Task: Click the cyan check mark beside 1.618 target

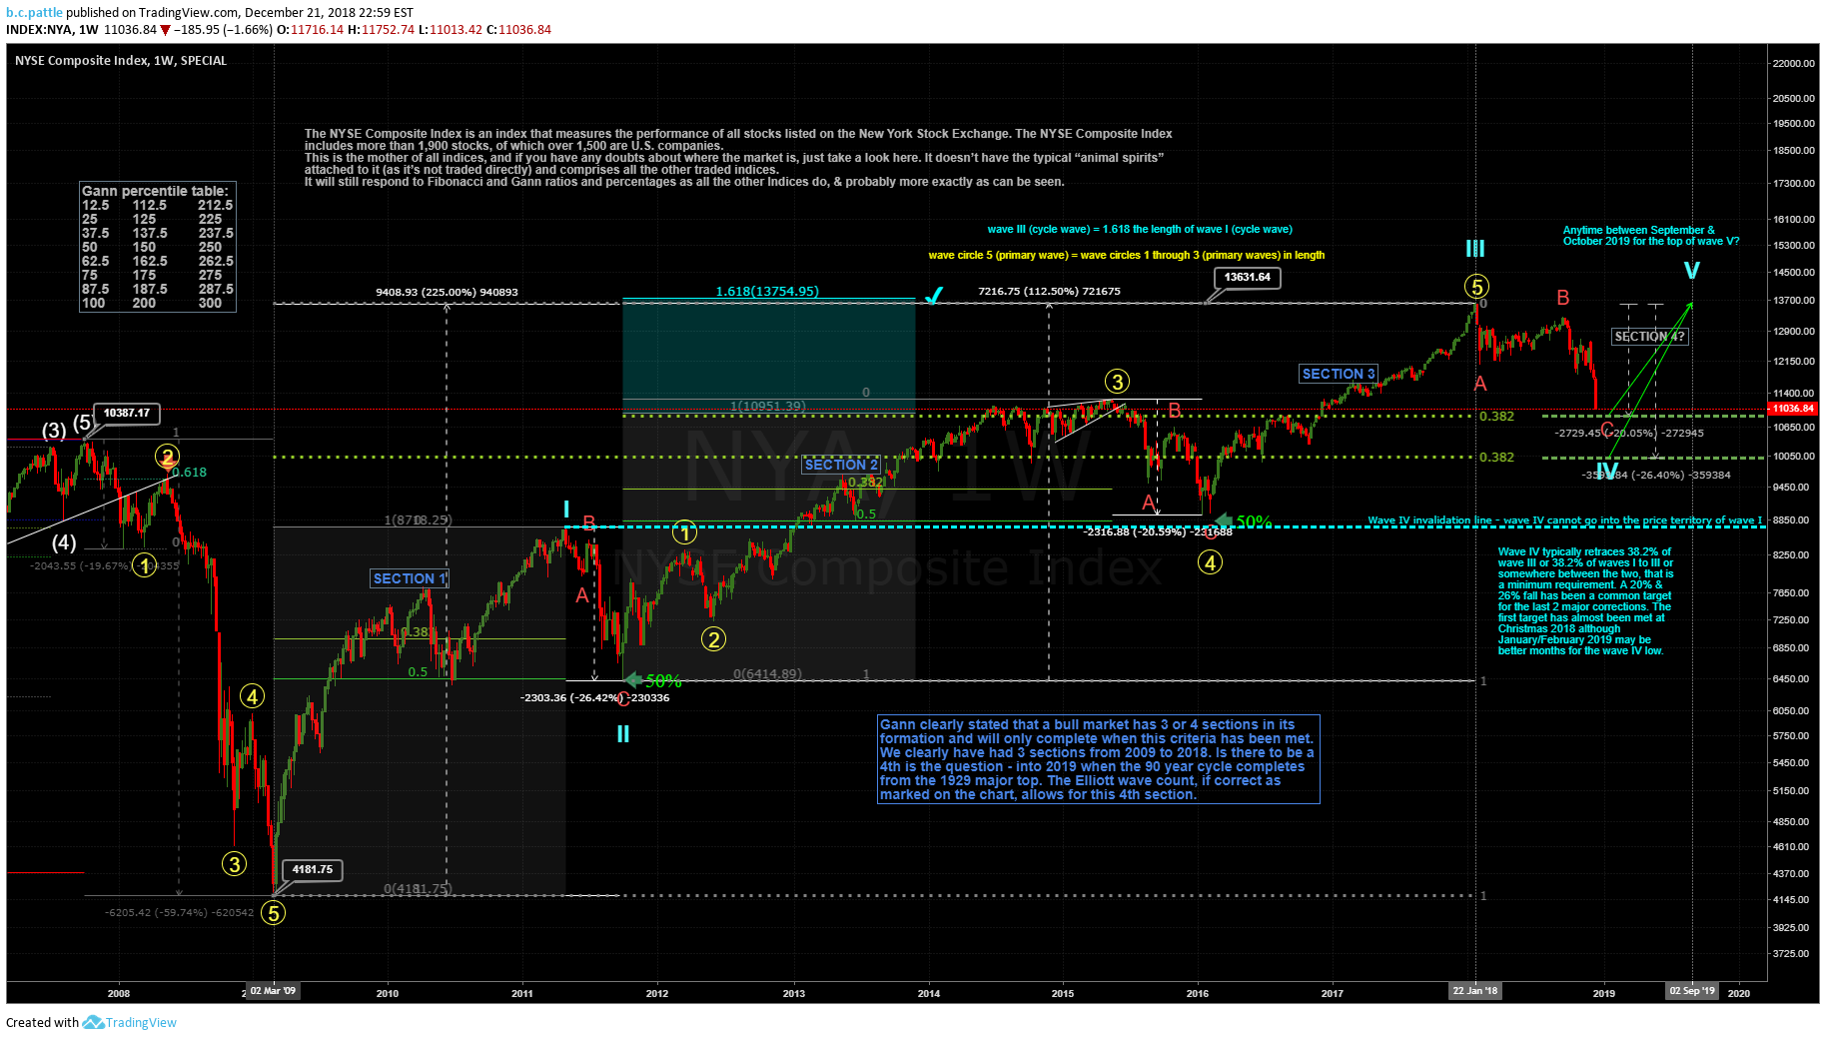Action: (934, 296)
